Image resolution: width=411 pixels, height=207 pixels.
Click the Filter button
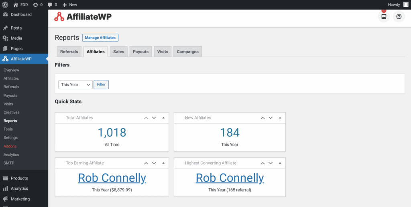click(101, 85)
